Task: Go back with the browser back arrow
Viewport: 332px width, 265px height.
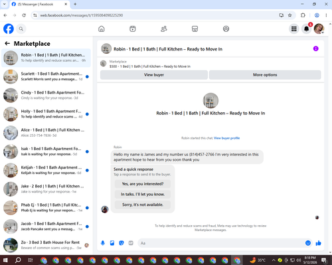Action: click(x=5, y=15)
